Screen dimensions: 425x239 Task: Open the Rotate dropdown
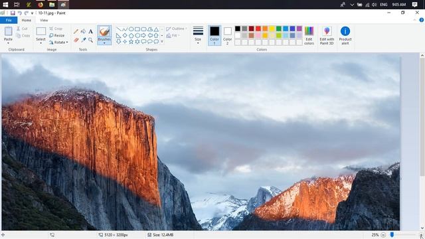click(58, 42)
